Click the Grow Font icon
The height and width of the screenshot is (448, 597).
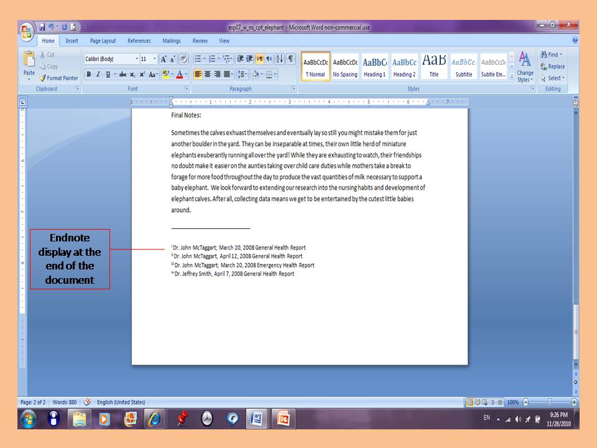pos(164,59)
